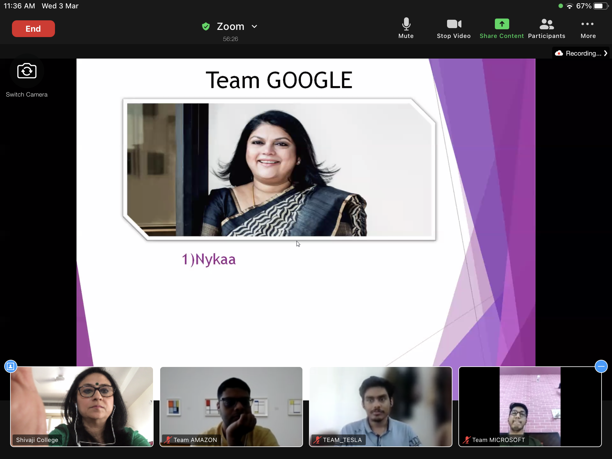Select the Shivaji College video thumbnail
612x459 pixels.
[82, 407]
